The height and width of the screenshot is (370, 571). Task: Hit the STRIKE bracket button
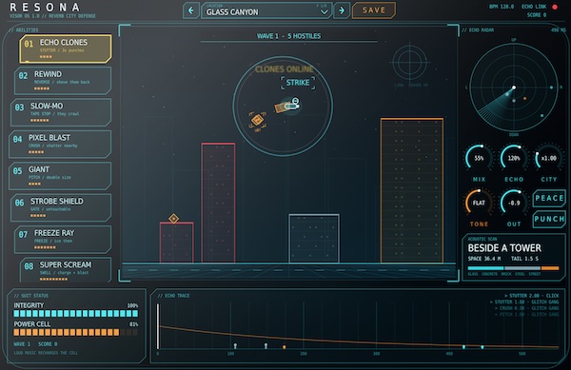click(298, 83)
